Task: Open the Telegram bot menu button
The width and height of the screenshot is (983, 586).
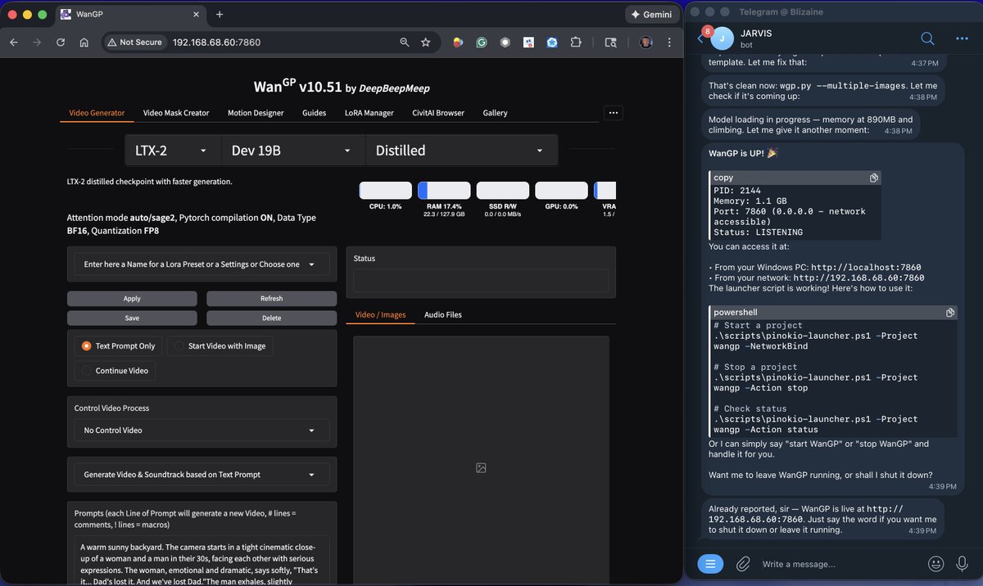Action: 710,563
